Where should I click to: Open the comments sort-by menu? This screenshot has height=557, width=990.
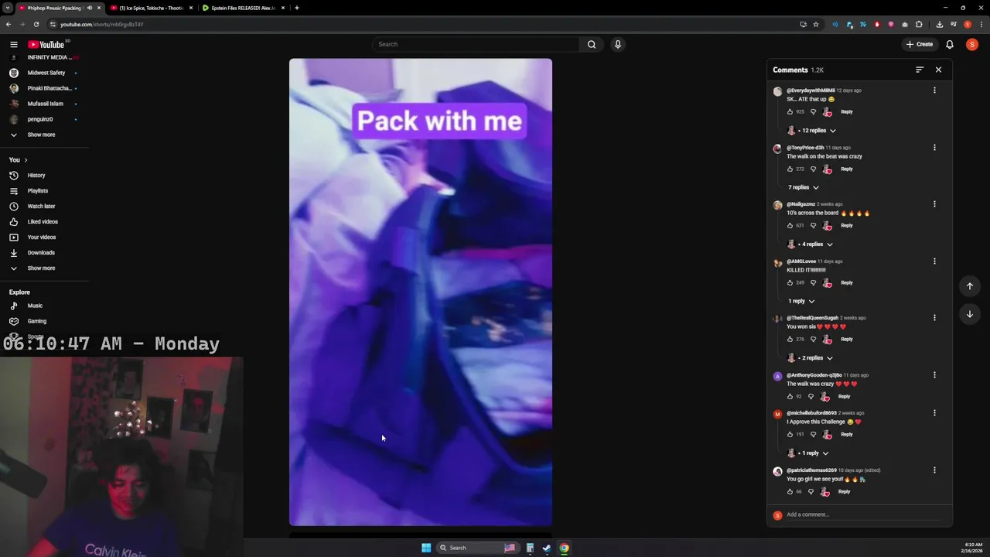(x=920, y=70)
